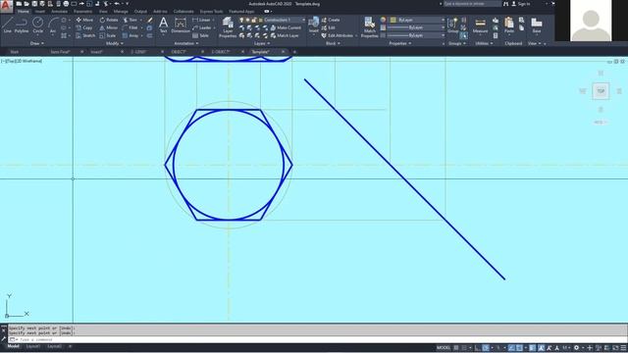Click the Copy tool

84,27
